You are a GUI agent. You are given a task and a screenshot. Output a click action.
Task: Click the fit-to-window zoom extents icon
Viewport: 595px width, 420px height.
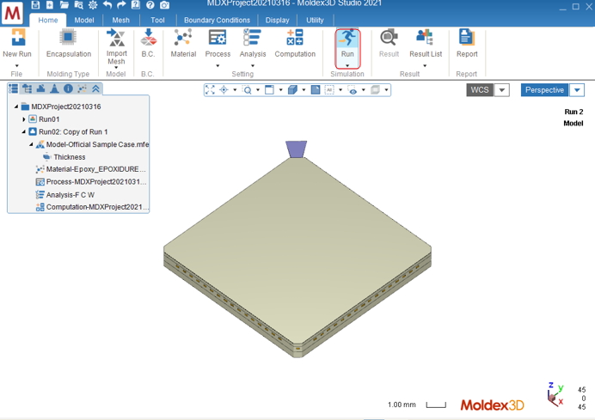coord(210,90)
